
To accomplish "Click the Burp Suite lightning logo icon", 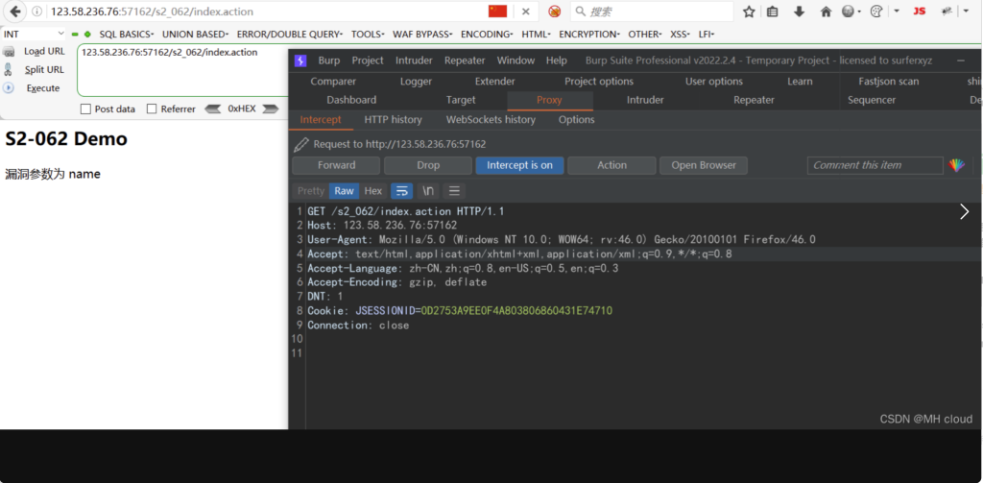I will coord(300,60).
